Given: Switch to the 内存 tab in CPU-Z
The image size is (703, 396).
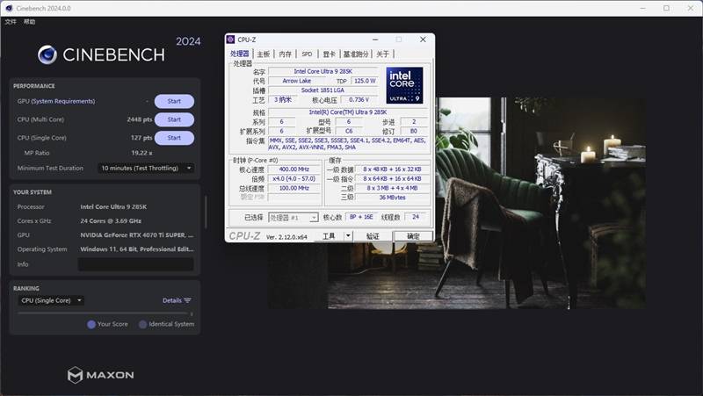Looking at the screenshot, I should 285,54.
